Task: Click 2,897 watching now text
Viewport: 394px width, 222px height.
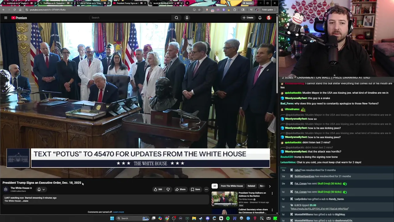Action: pyautogui.click(x=14, y=198)
